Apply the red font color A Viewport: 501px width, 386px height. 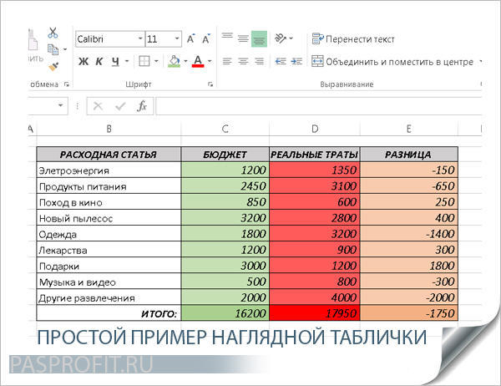pyautogui.click(x=197, y=61)
